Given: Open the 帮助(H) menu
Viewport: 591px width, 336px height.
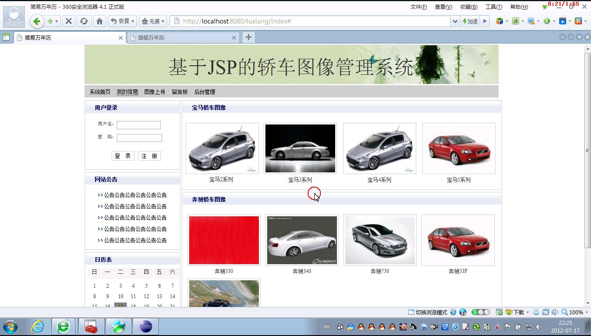Looking at the screenshot, I should tap(519, 7).
